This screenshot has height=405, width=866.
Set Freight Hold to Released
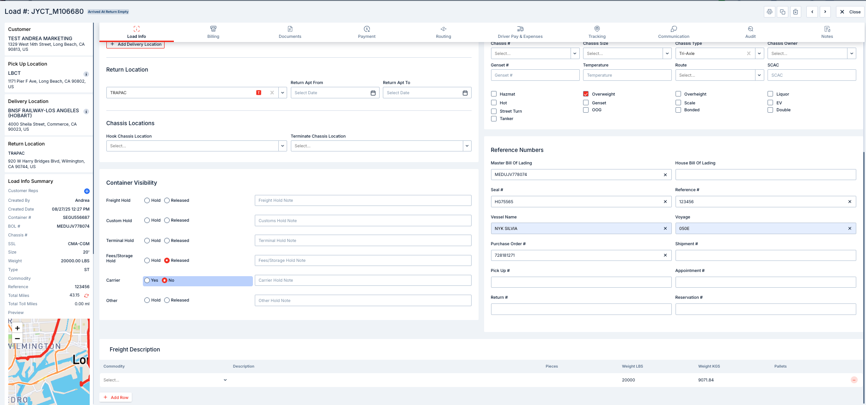tap(167, 200)
